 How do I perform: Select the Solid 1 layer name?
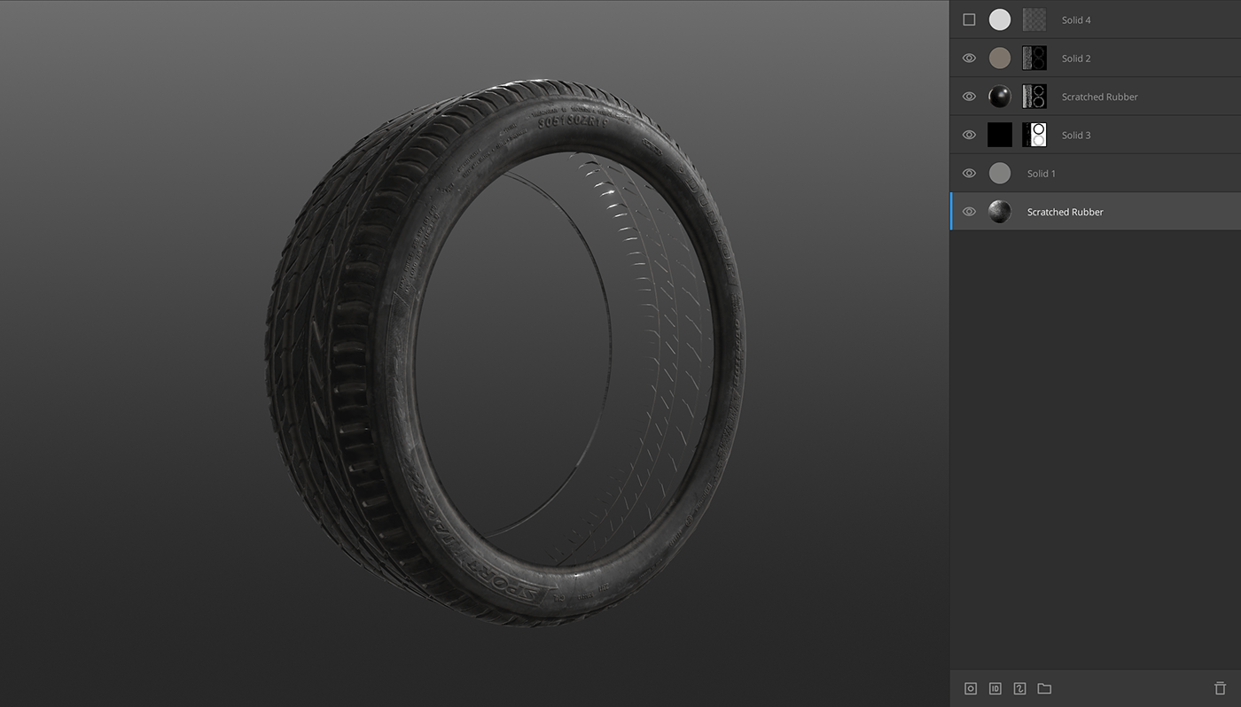1042,174
